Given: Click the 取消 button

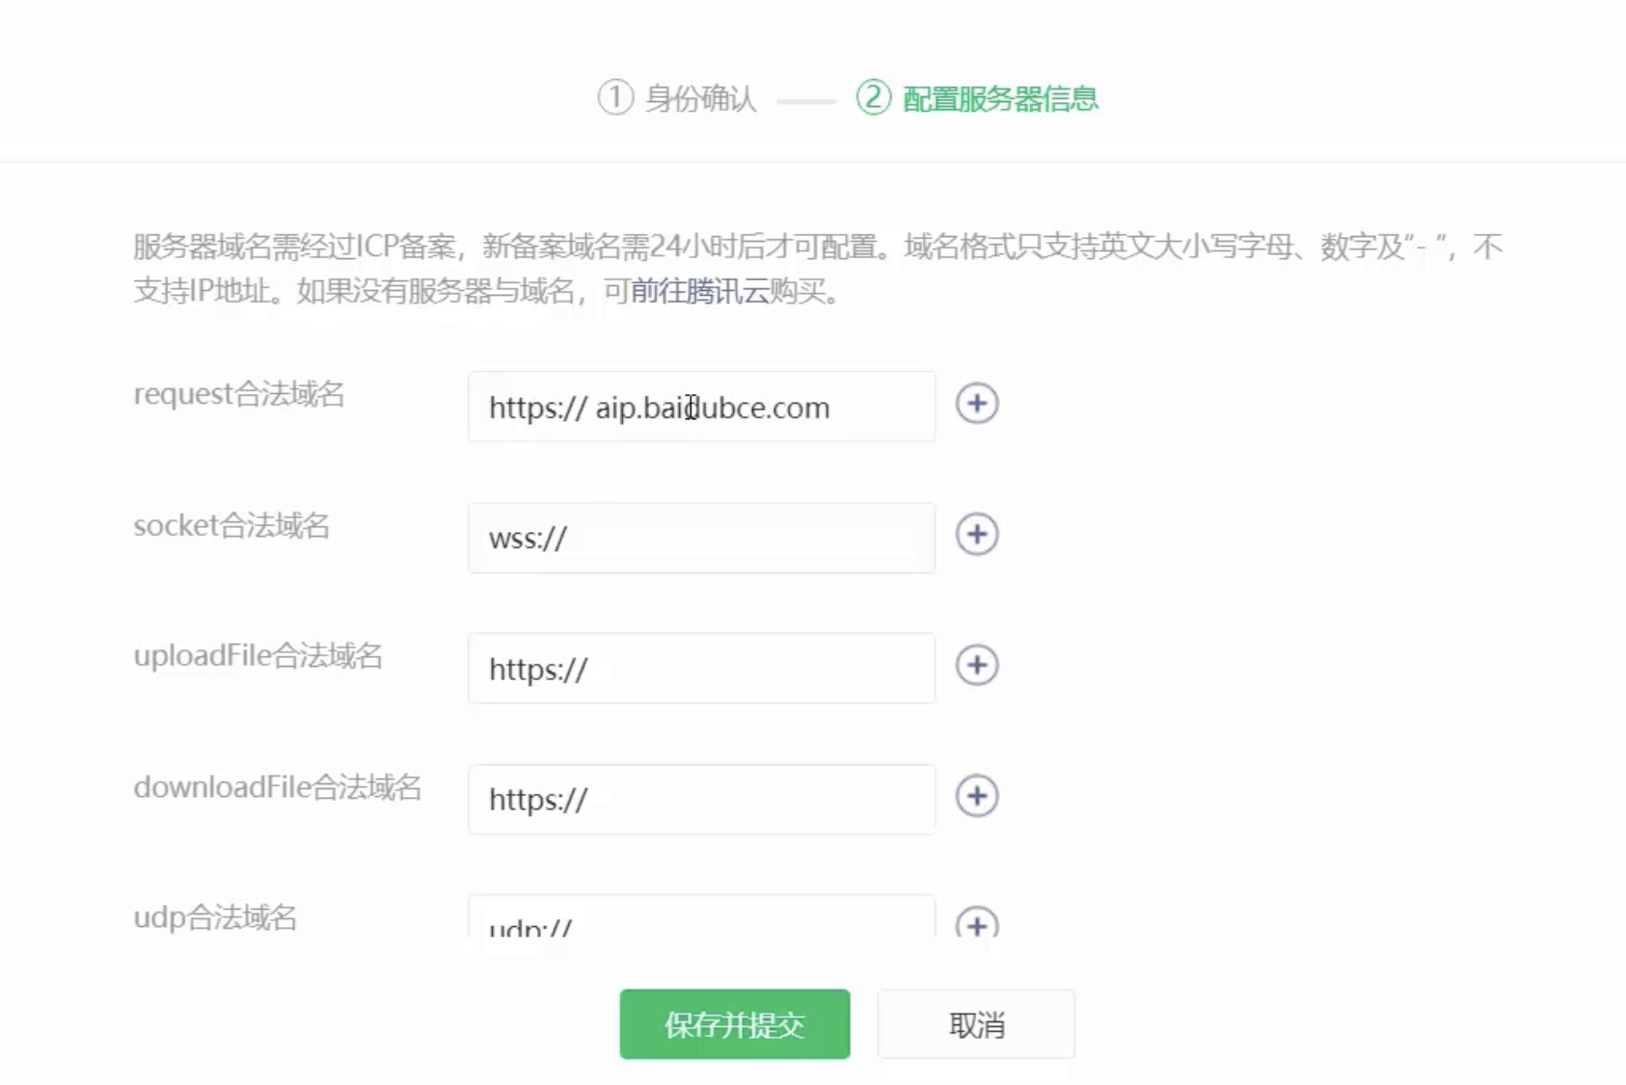Looking at the screenshot, I should point(976,1024).
